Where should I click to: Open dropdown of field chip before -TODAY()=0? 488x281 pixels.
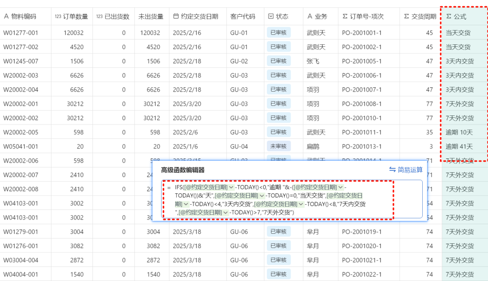[x=262, y=196]
